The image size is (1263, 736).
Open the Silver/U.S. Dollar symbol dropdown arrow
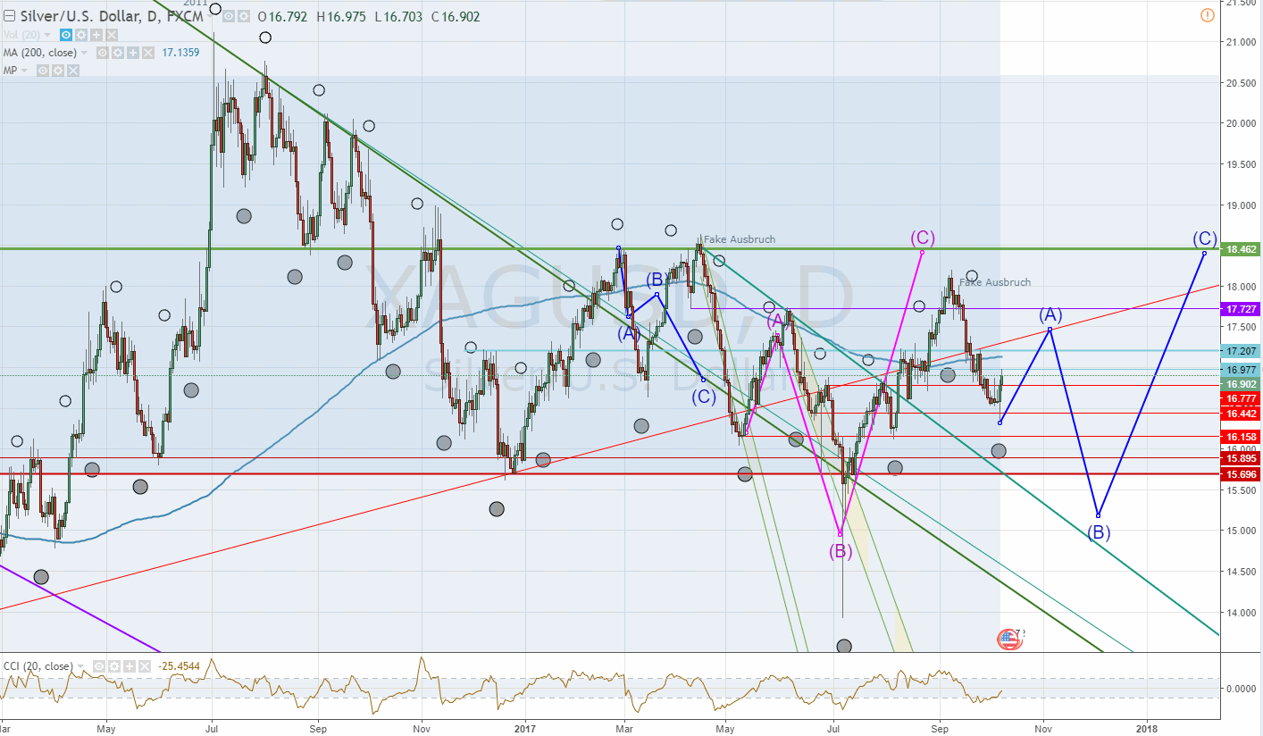click(x=211, y=17)
